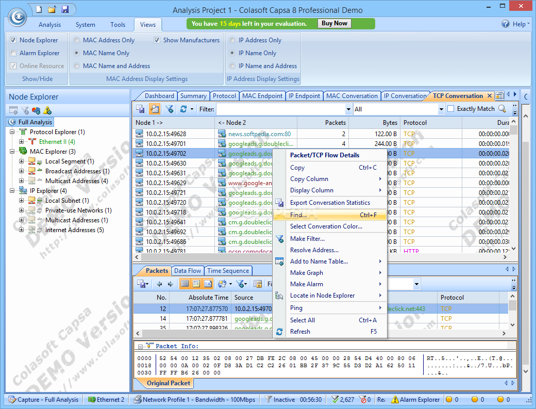Click the view list icon beside TCP Conversation tab
The width and height of the screenshot is (536, 409).
point(499,95)
